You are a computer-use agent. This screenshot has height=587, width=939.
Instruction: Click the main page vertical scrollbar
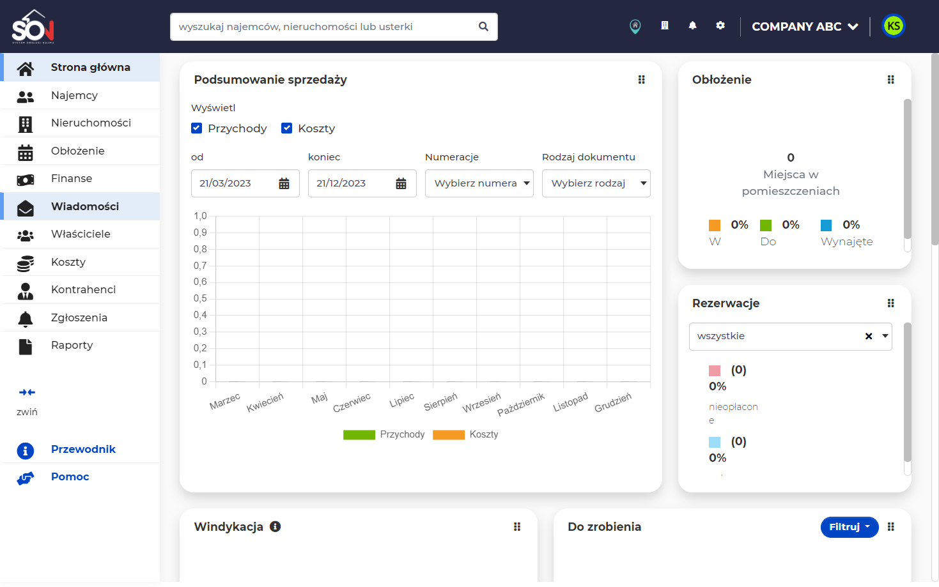935,149
